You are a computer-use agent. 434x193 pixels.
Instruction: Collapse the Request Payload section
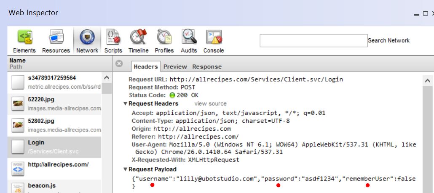125,169
